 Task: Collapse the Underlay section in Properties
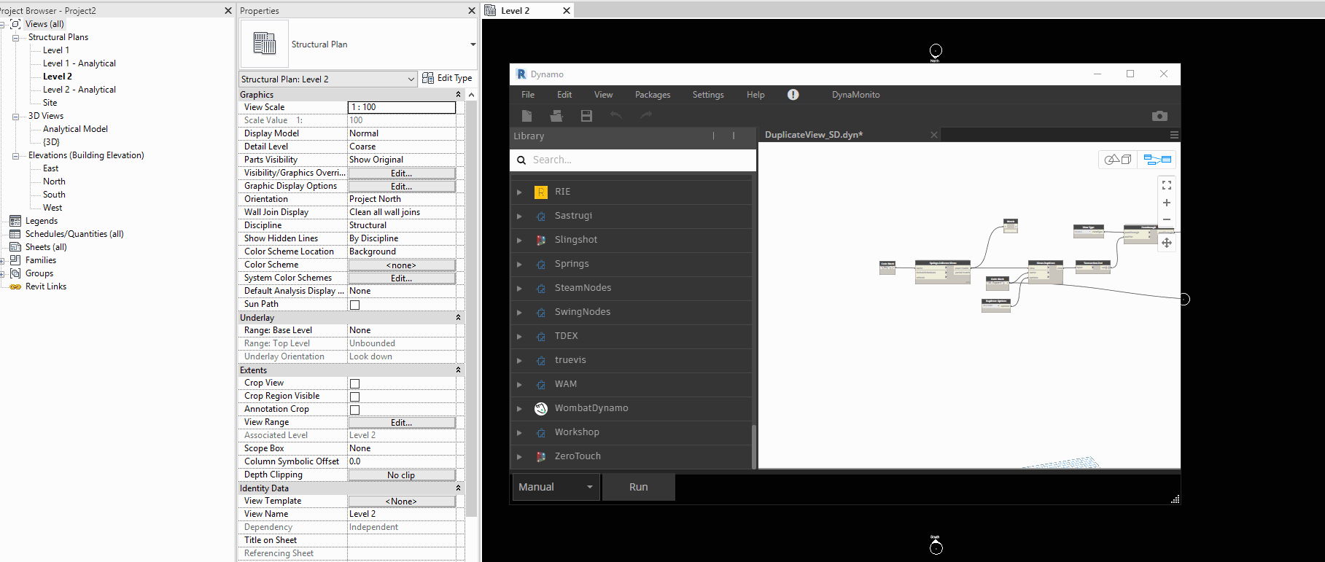point(458,318)
